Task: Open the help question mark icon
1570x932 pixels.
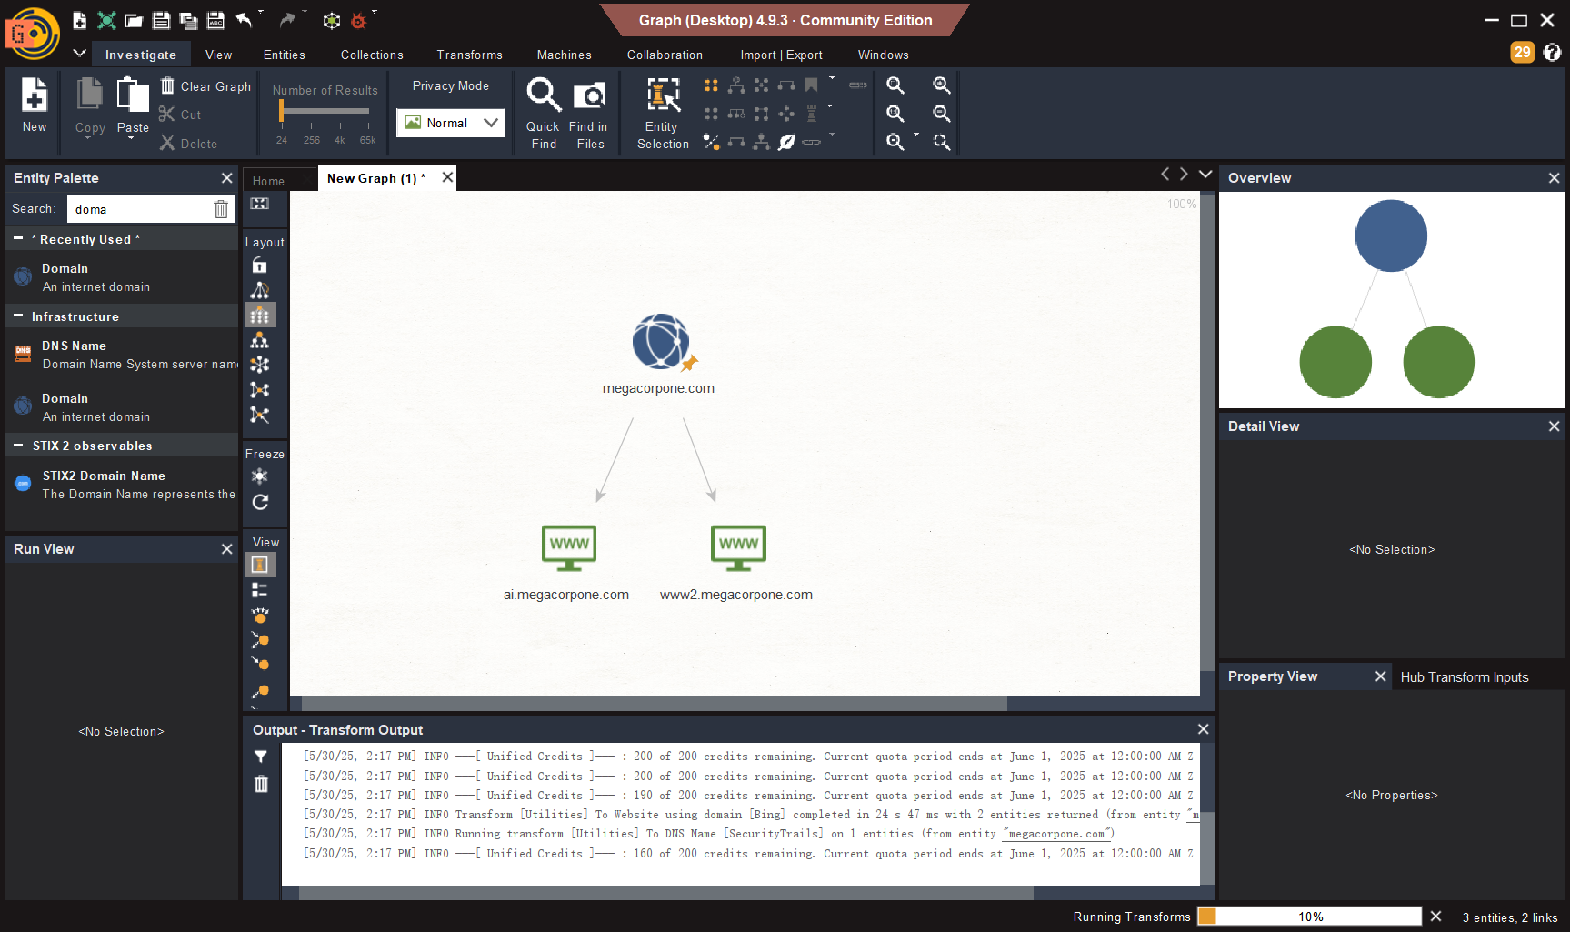Action: pos(1553,53)
